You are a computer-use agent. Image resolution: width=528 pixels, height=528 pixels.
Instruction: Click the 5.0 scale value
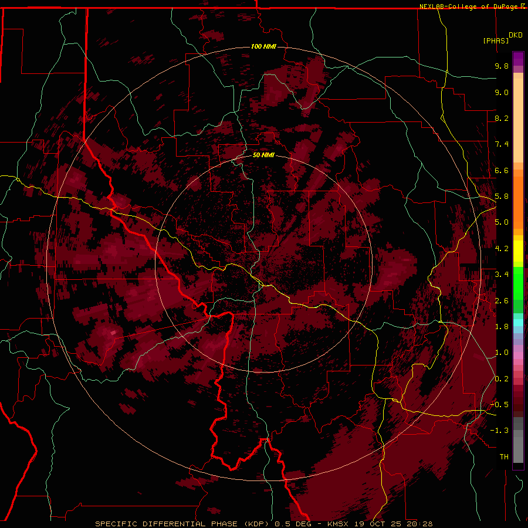[x=502, y=222]
